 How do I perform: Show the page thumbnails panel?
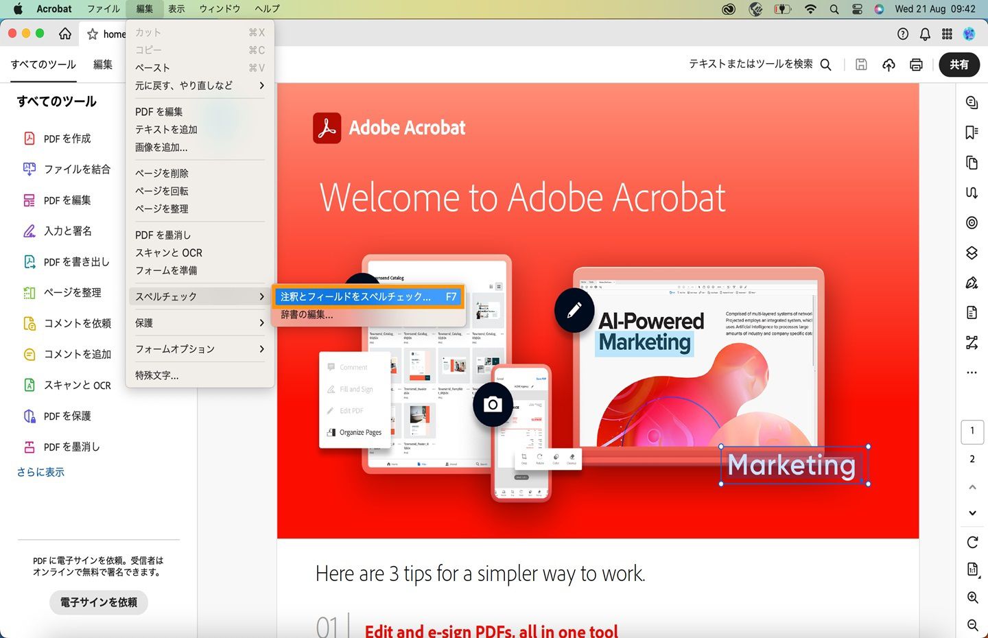(x=972, y=163)
